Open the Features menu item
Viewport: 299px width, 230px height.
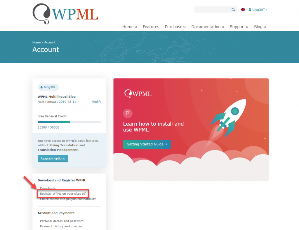coord(151,27)
